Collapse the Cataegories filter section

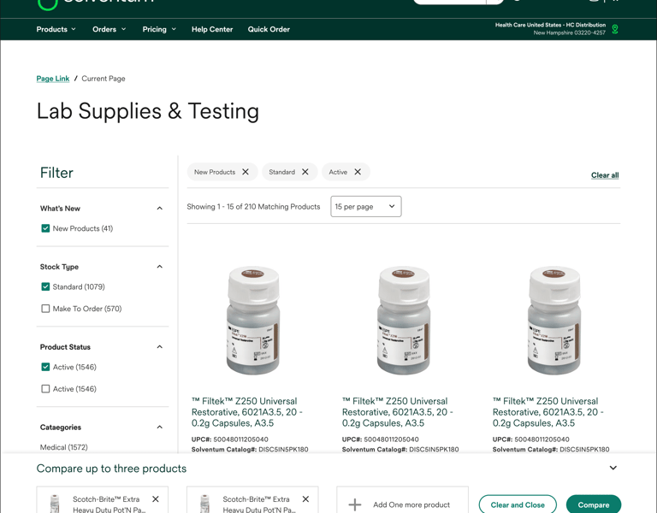pyautogui.click(x=160, y=427)
